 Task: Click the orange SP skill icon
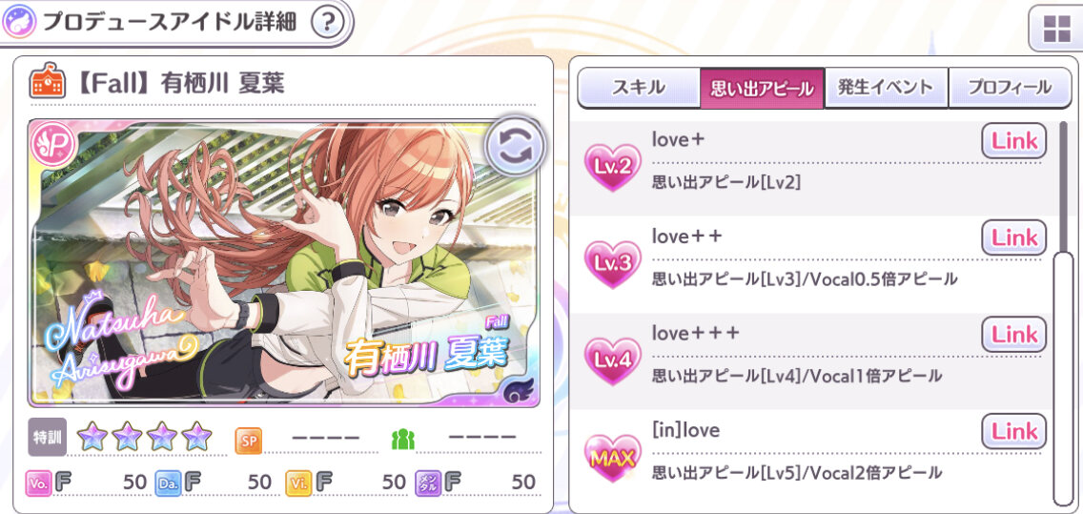tap(249, 440)
